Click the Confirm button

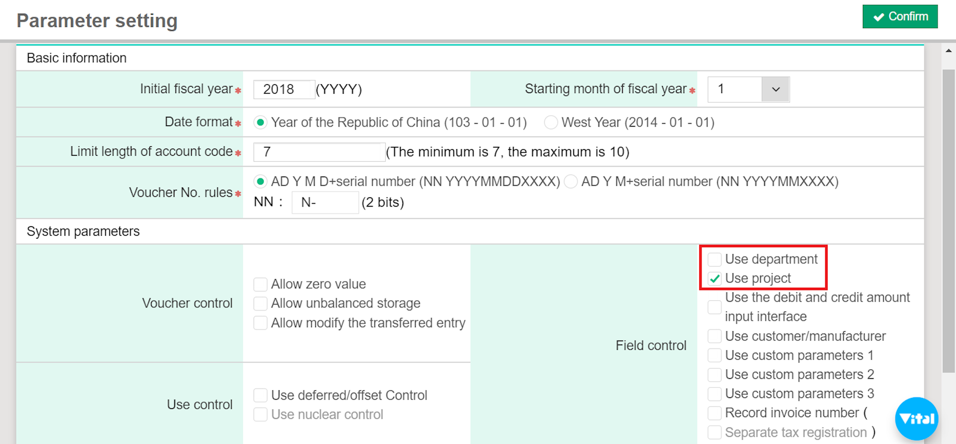[x=900, y=17]
